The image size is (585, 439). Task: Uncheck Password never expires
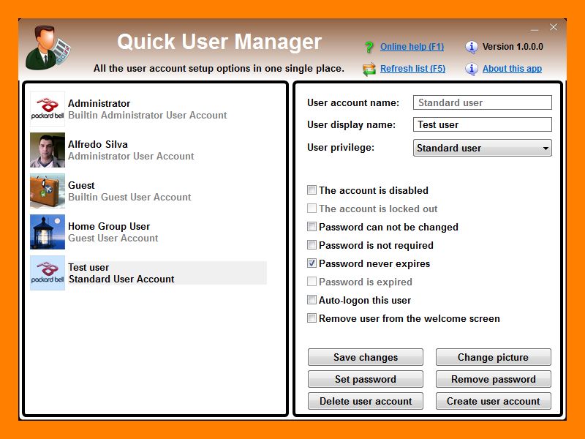(312, 263)
